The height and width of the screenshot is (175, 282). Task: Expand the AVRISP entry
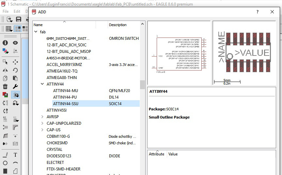pos(42,117)
